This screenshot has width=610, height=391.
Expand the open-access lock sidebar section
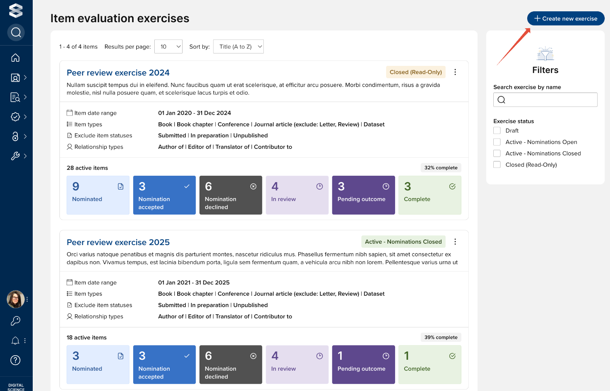coord(15,136)
